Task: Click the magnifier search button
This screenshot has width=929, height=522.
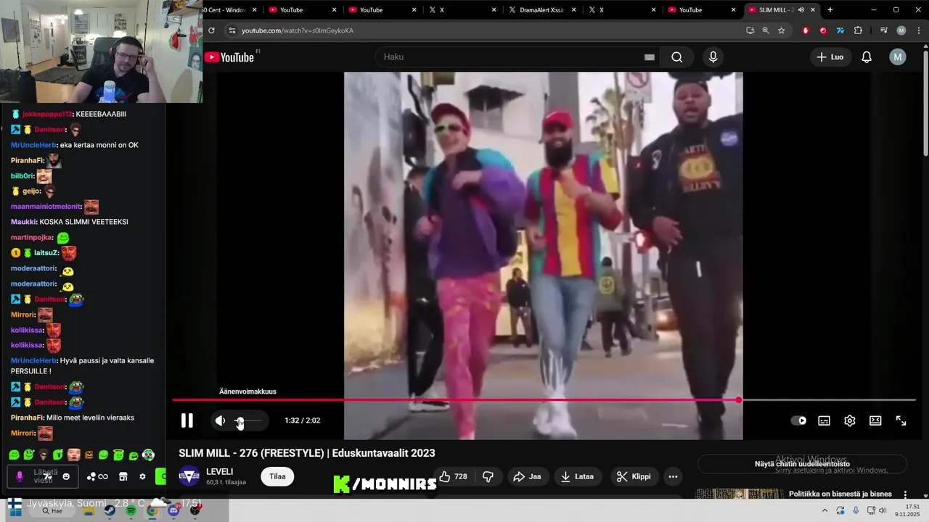Action: pos(676,57)
